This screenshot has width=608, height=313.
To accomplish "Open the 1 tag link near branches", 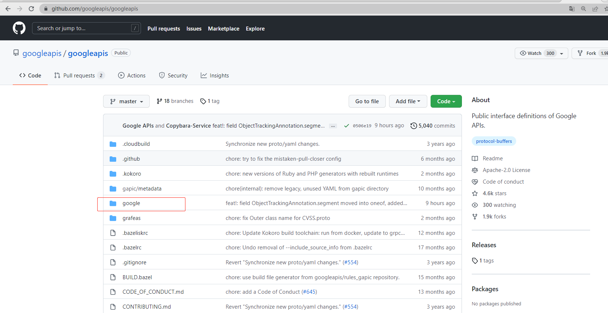I will [x=210, y=101].
